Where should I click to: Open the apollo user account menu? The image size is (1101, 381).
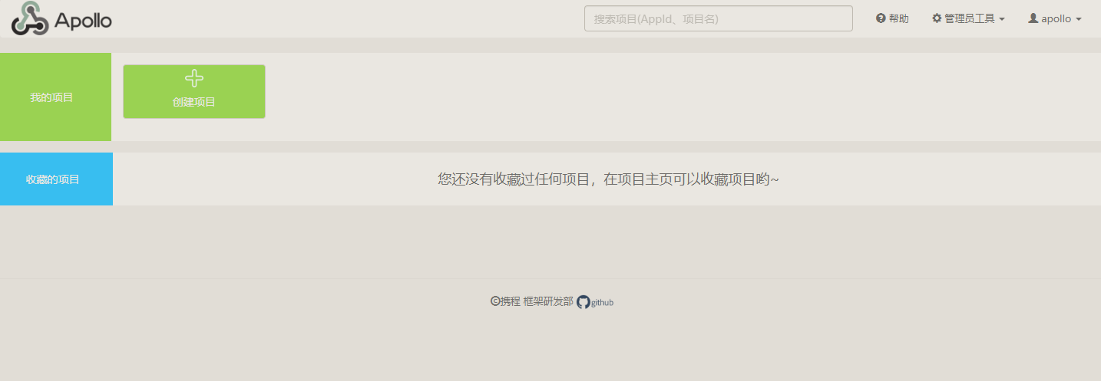tap(1056, 19)
